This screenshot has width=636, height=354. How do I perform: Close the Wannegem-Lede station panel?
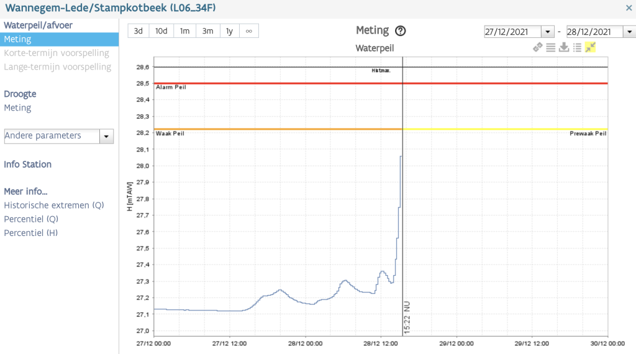click(x=629, y=7)
